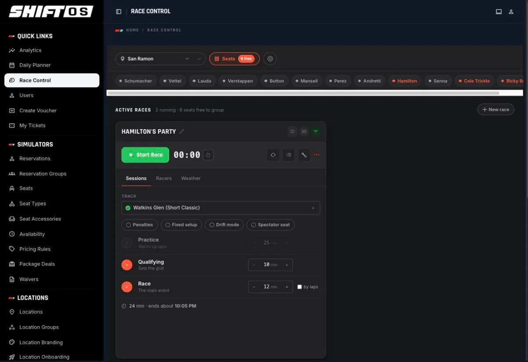Click the refresh sync icon
Screen dimensions: 528x362
point(273,155)
